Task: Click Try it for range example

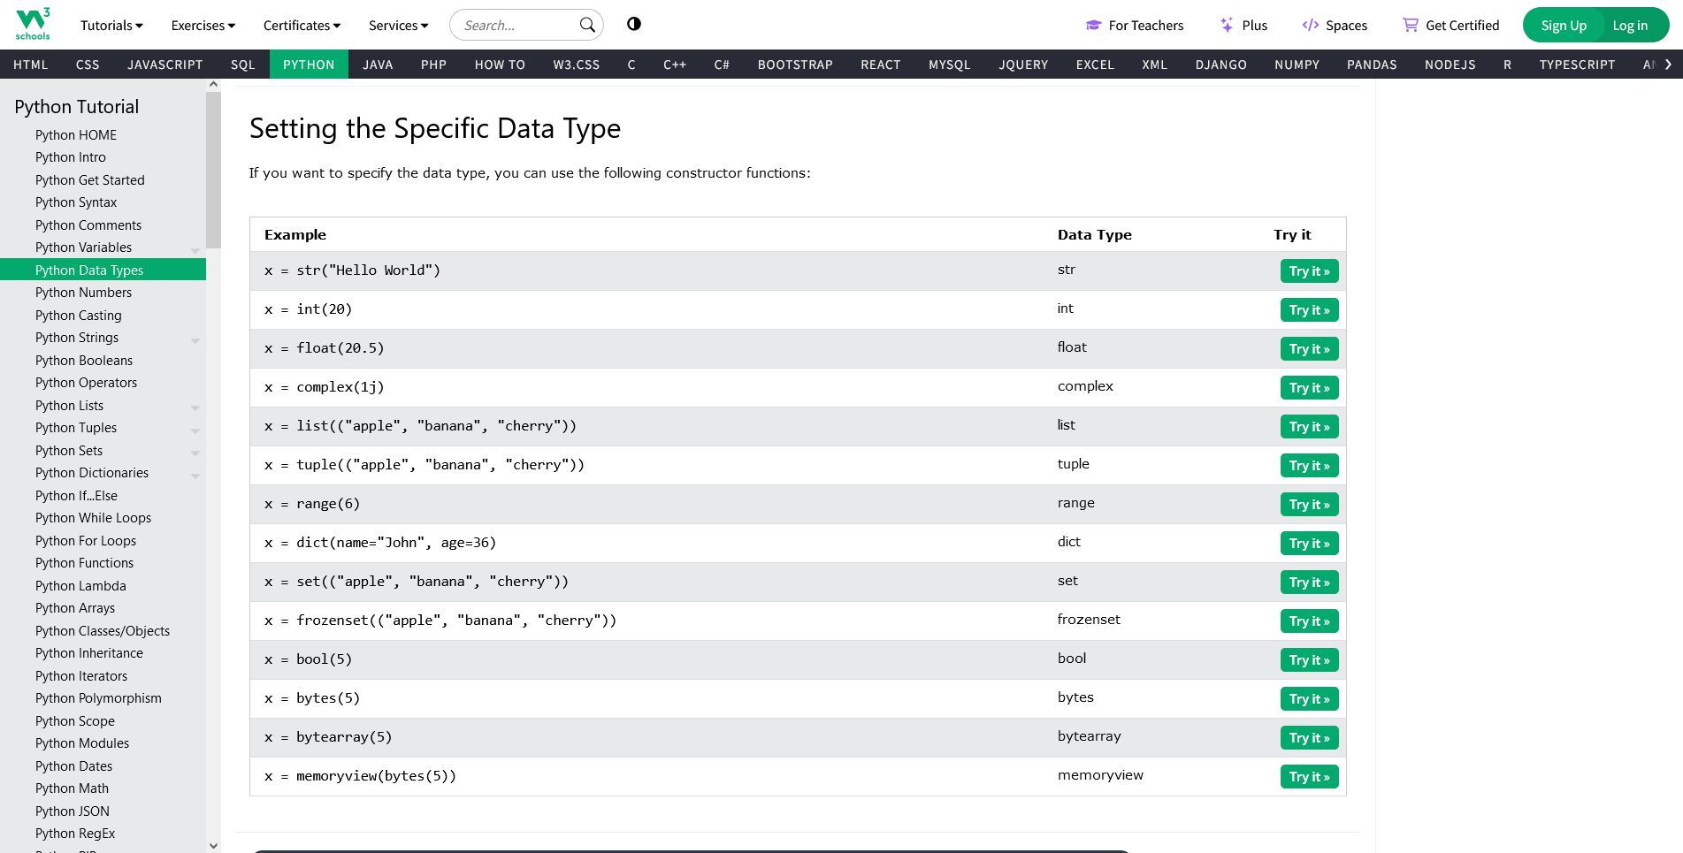Action: [1309, 505]
